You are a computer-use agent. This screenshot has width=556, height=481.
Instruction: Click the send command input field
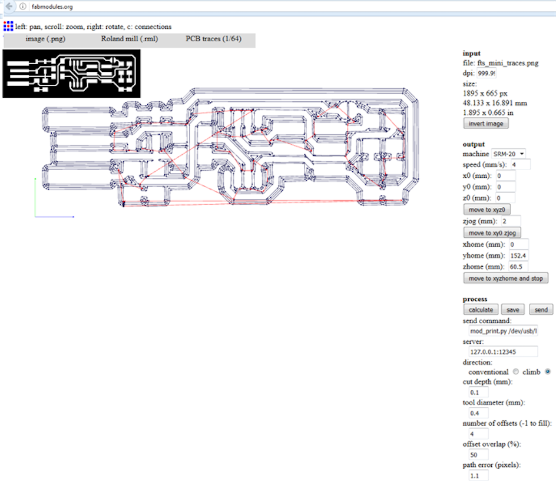503,331
